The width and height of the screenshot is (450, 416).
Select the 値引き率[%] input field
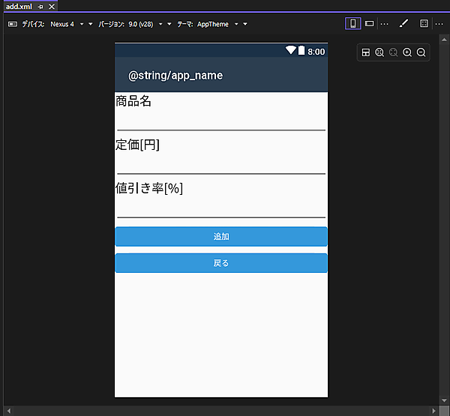coord(221,209)
